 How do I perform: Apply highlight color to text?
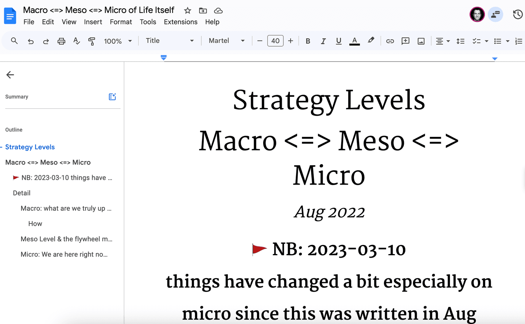[x=371, y=41]
